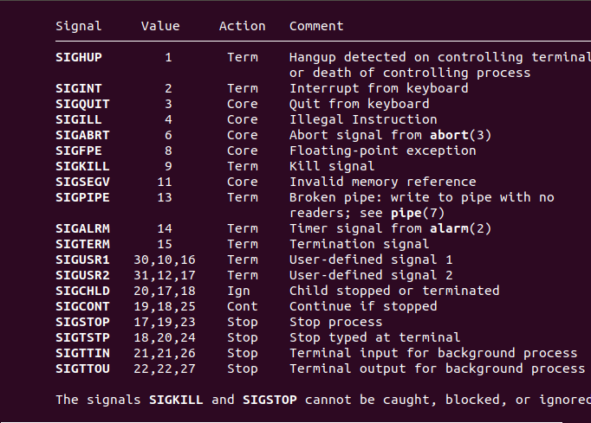Click the SIGCHLD action Ign
This screenshot has height=423, width=591.
pos(239,291)
